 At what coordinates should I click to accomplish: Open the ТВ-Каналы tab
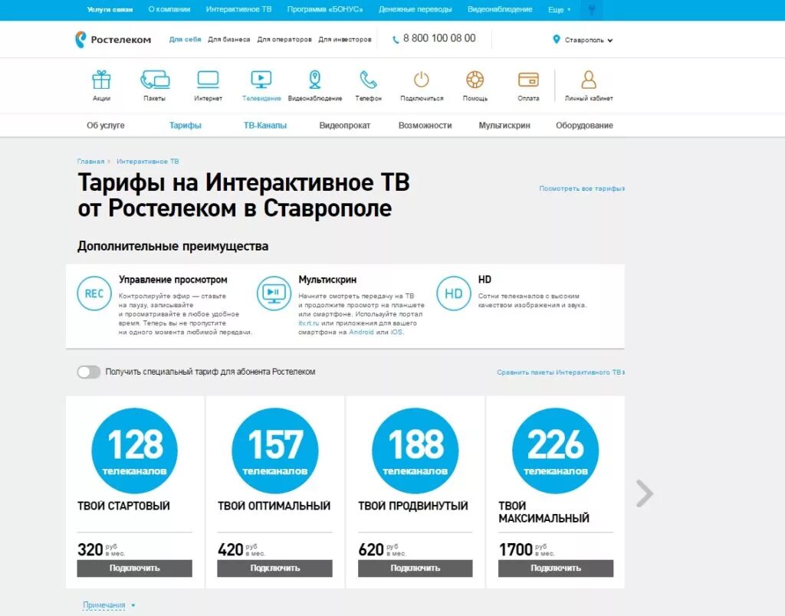pyautogui.click(x=264, y=126)
